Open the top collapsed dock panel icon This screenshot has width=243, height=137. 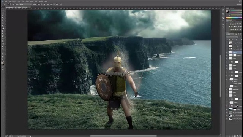(x=223, y=10)
